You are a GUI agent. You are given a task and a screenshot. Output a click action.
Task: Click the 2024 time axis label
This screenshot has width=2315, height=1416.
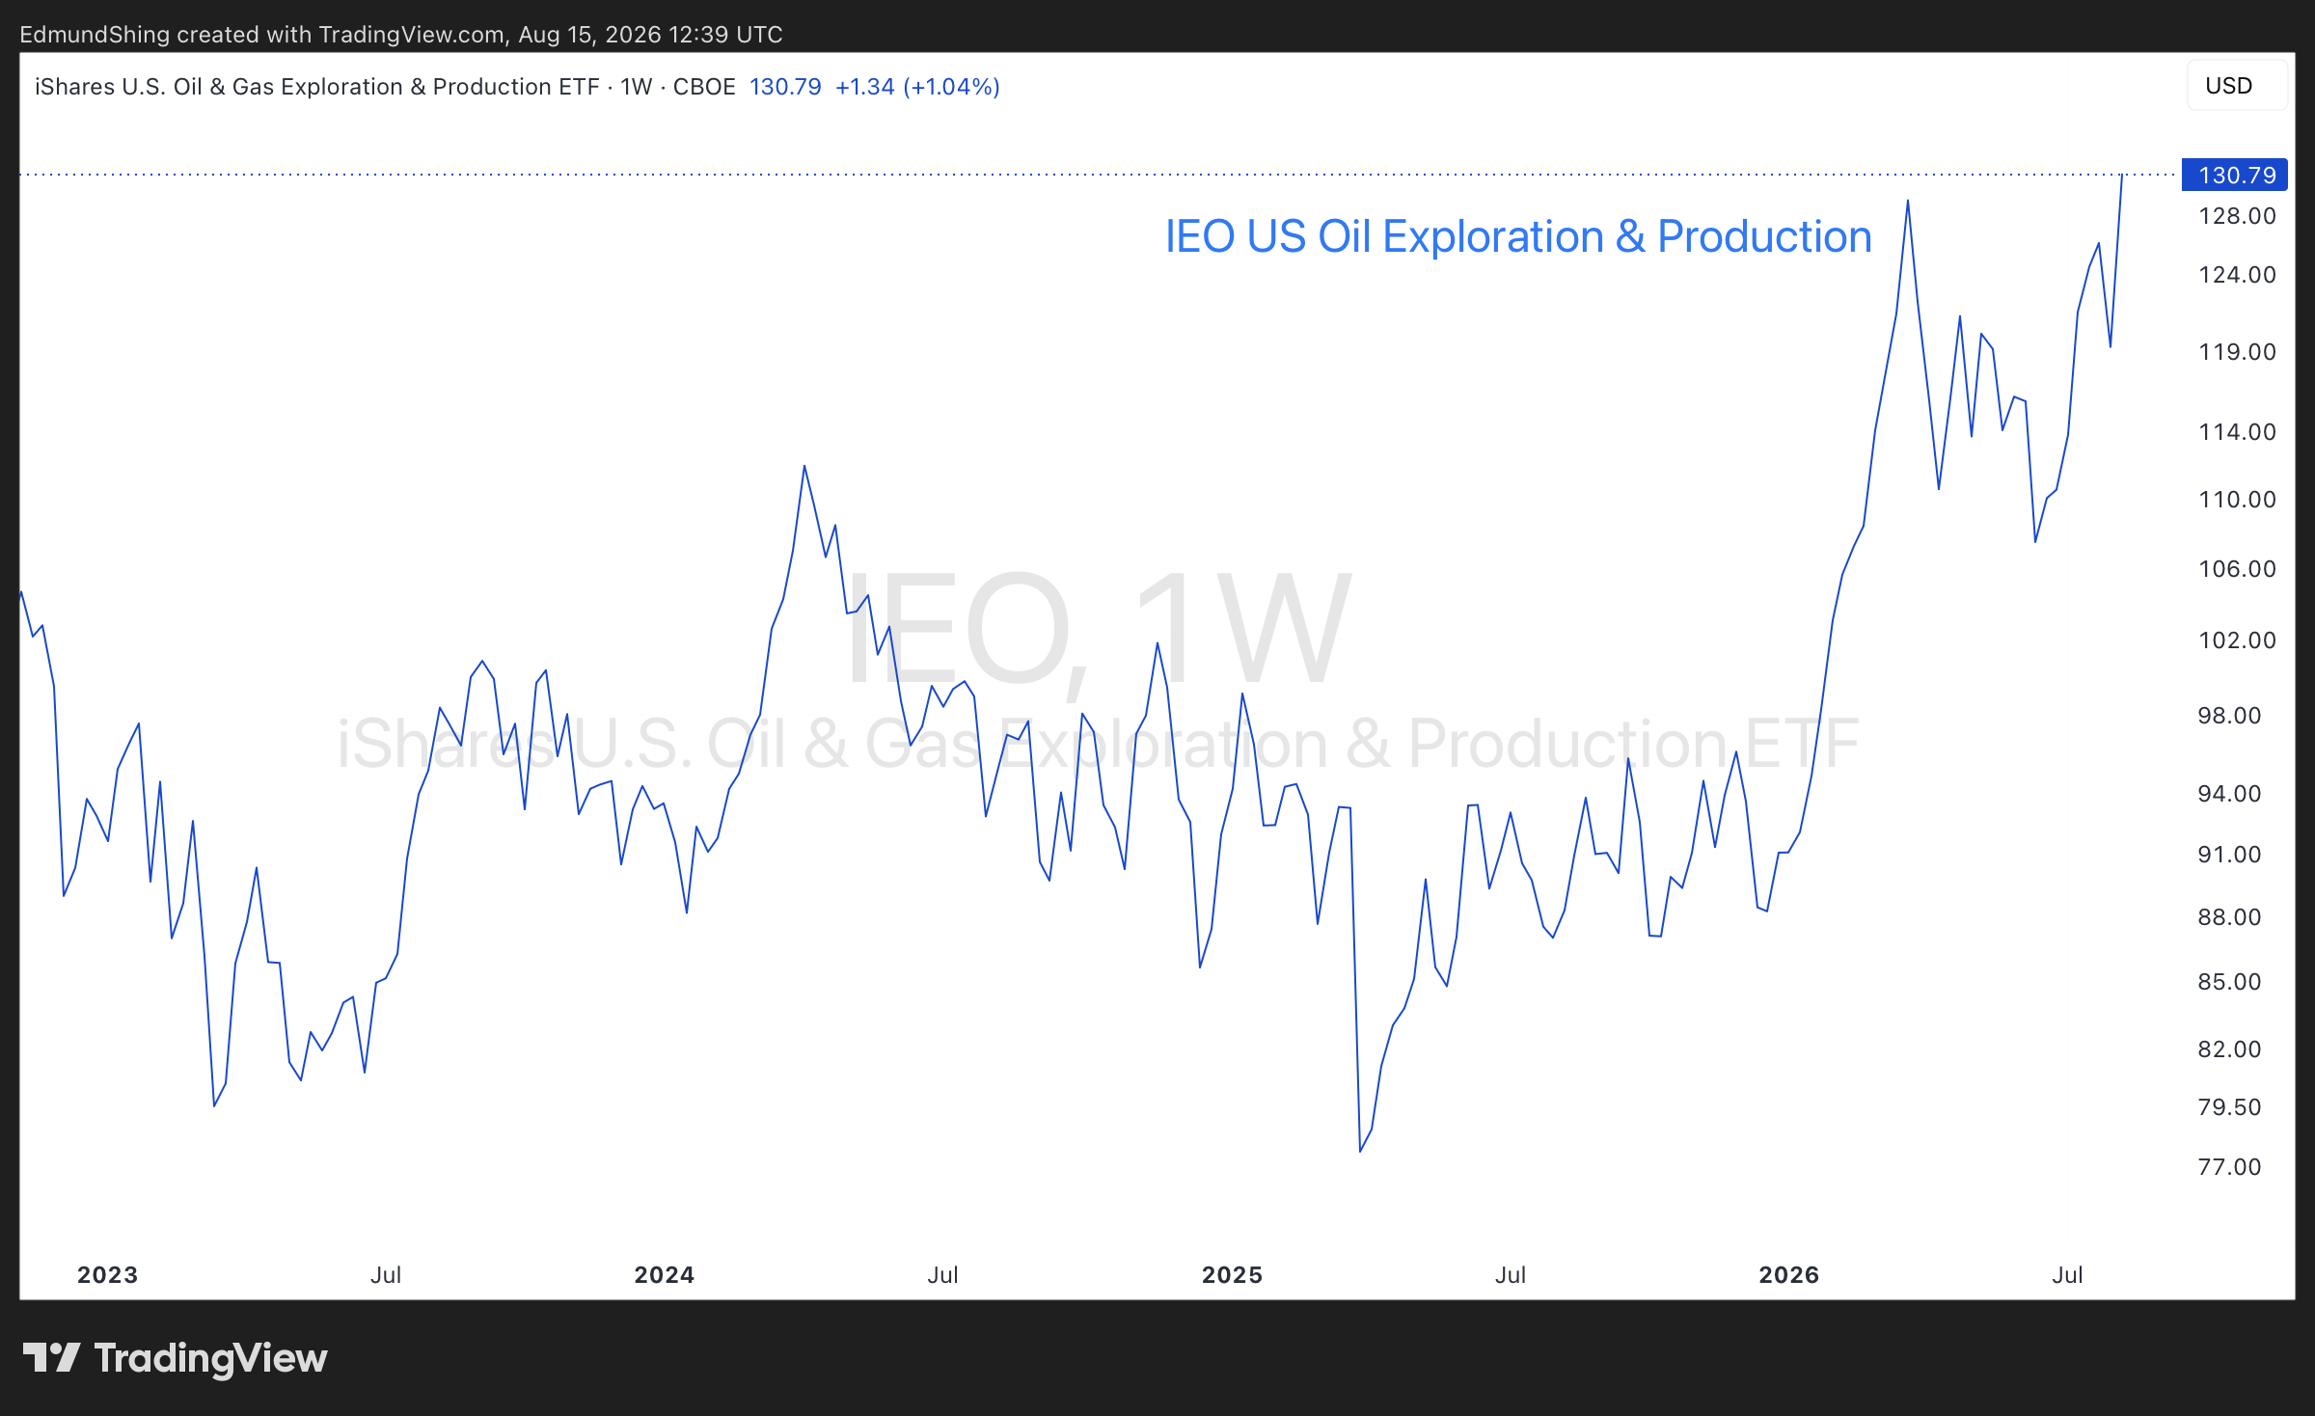tap(664, 1275)
